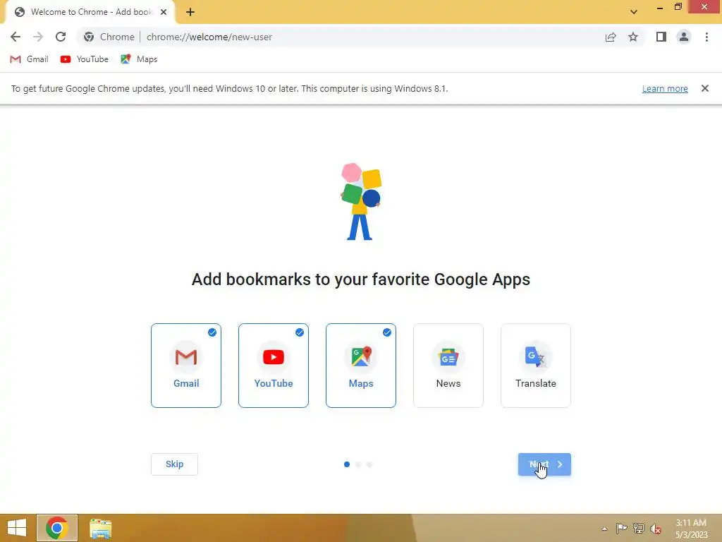This screenshot has height=542, width=722.
Task: Uncheck the Maps app card
Action: (x=361, y=366)
